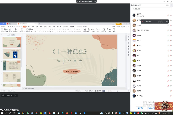Switch to the blue 首页 home tab
This screenshot has height=115, width=173.
coord(3,24)
